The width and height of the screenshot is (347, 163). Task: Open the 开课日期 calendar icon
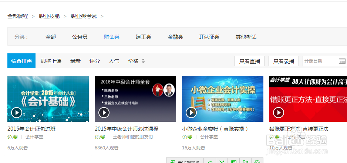tap(342, 61)
